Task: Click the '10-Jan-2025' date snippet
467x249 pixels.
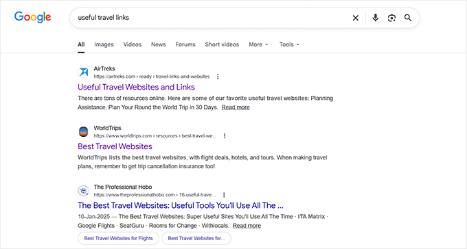Action: click(94, 217)
